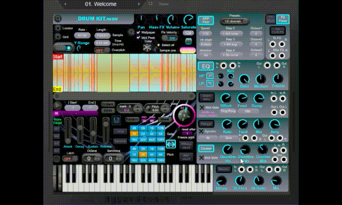Click the waveform End marker

coord(57,89)
